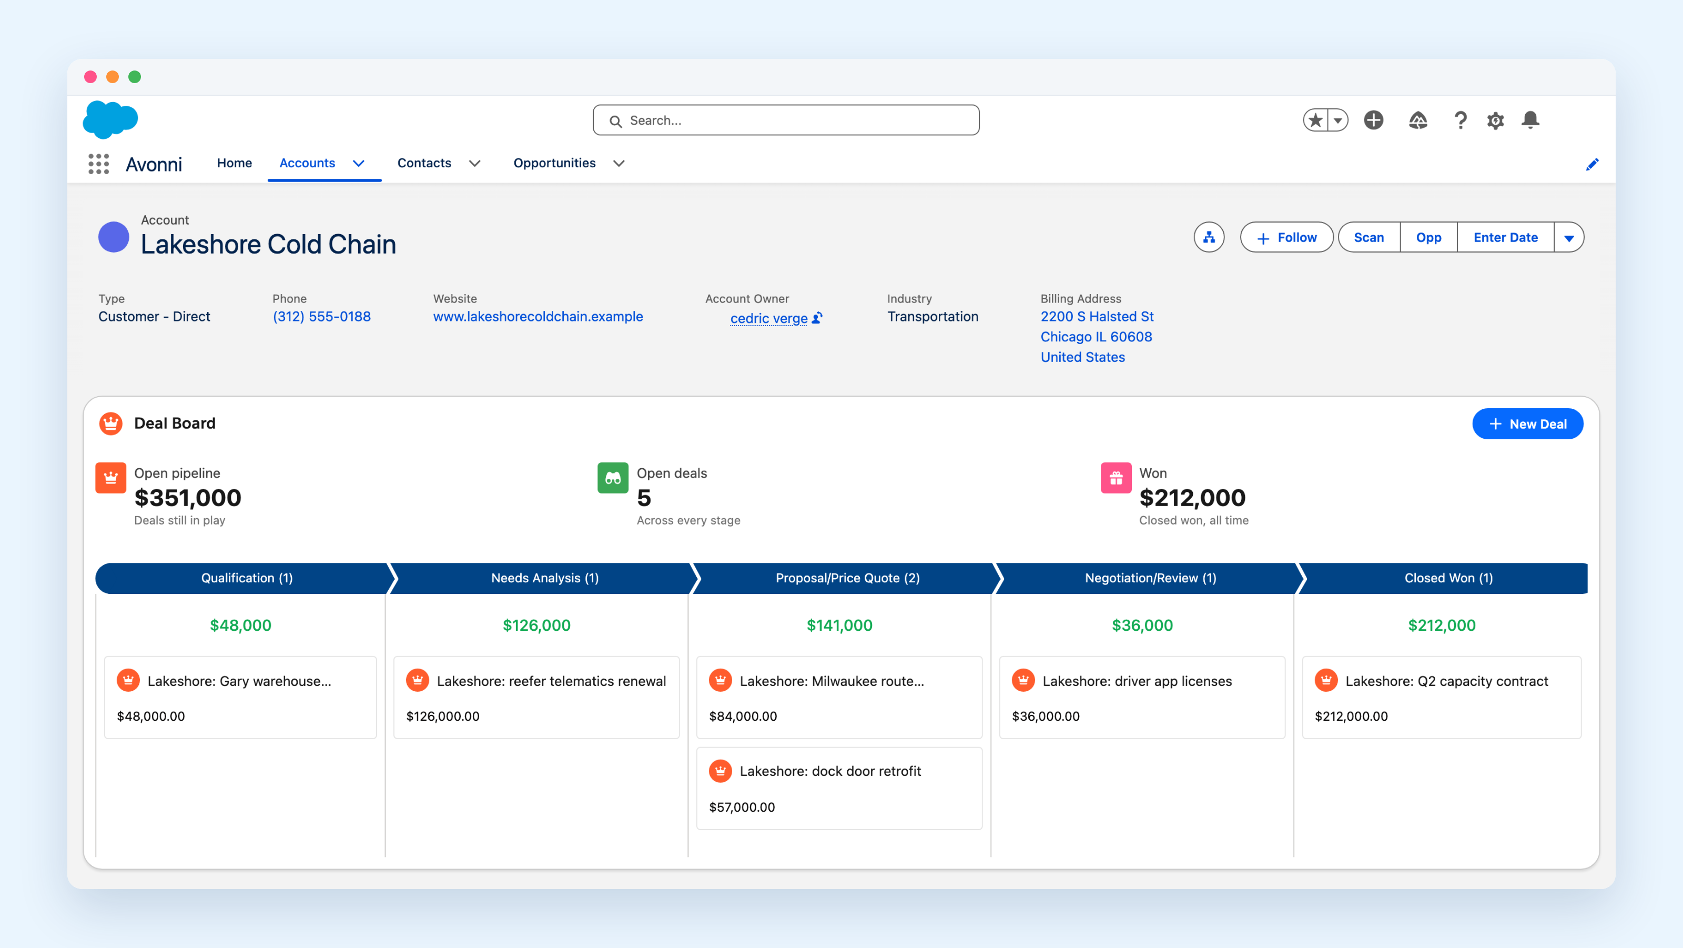Image resolution: width=1683 pixels, height=948 pixels.
Task: Open the Setup gear icon
Action: pyautogui.click(x=1495, y=120)
